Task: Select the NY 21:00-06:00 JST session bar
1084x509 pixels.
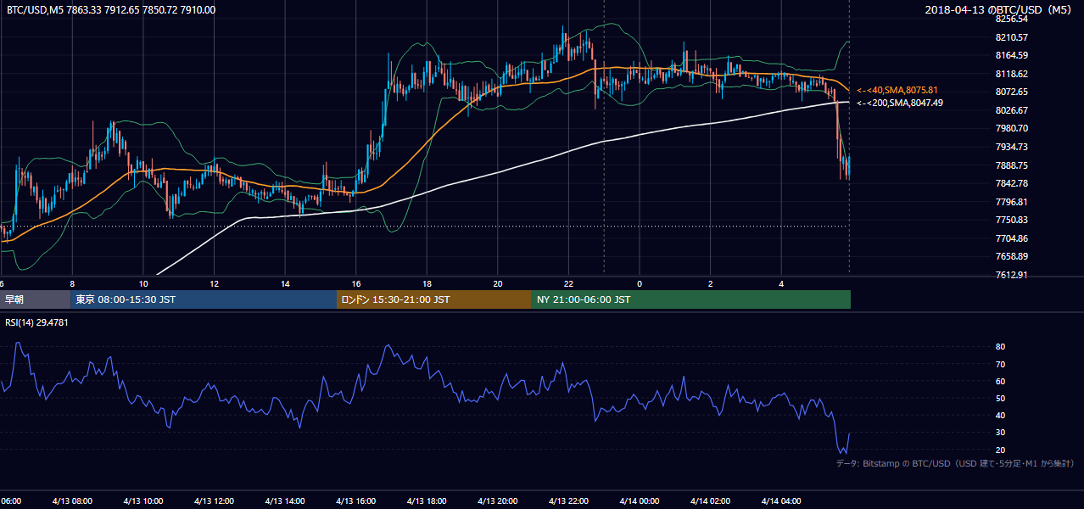Action: [691, 299]
